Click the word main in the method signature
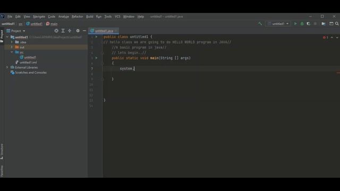 (x=154, y=58)
